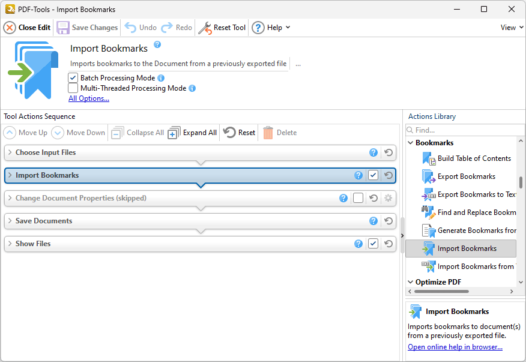This screenshot has height=362, width=526.
Task: Open online help in browser link
Action: point(455,347)
